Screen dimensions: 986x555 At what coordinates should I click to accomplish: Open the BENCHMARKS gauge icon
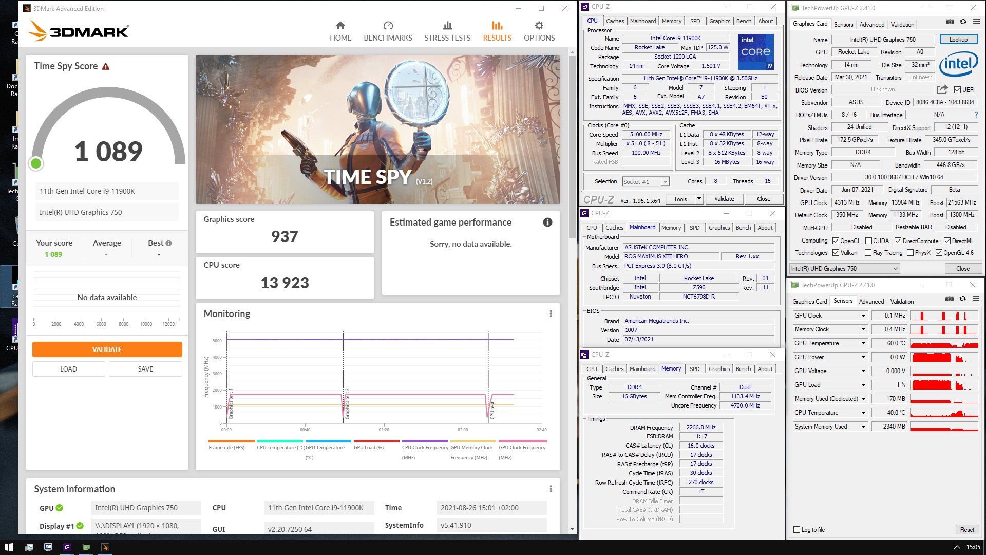coord(388,25)
